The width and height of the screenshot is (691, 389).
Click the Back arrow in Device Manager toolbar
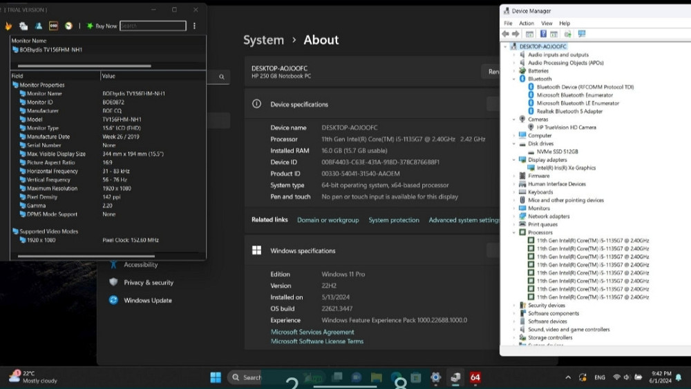point(506,34)
